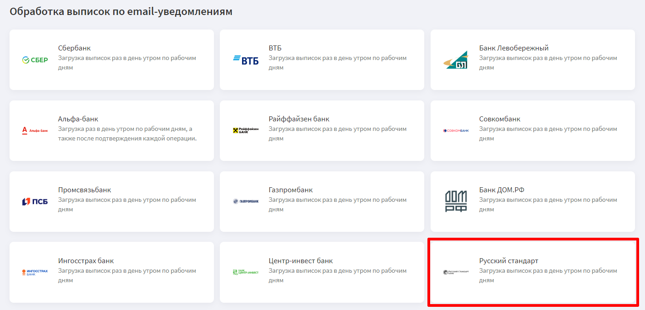
Task: Open the Промсвязьбанк title
Action: point(84,190)
